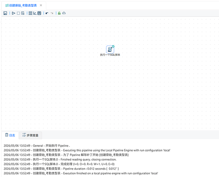Click the axis chart toolbar icon
Image resolution: width=219 pixels, height=177 pixels.
tap(35, 13)
